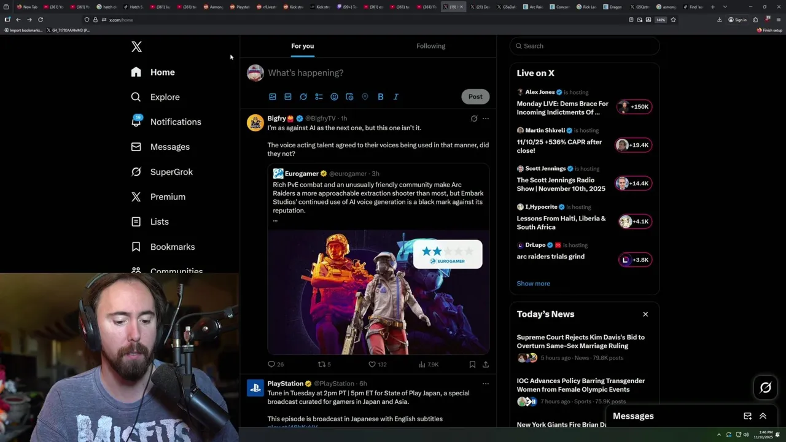Screen dimensions: 786x442
Task: Click the browser address bar
Action: pyautogui.click(x=356, y=20)
